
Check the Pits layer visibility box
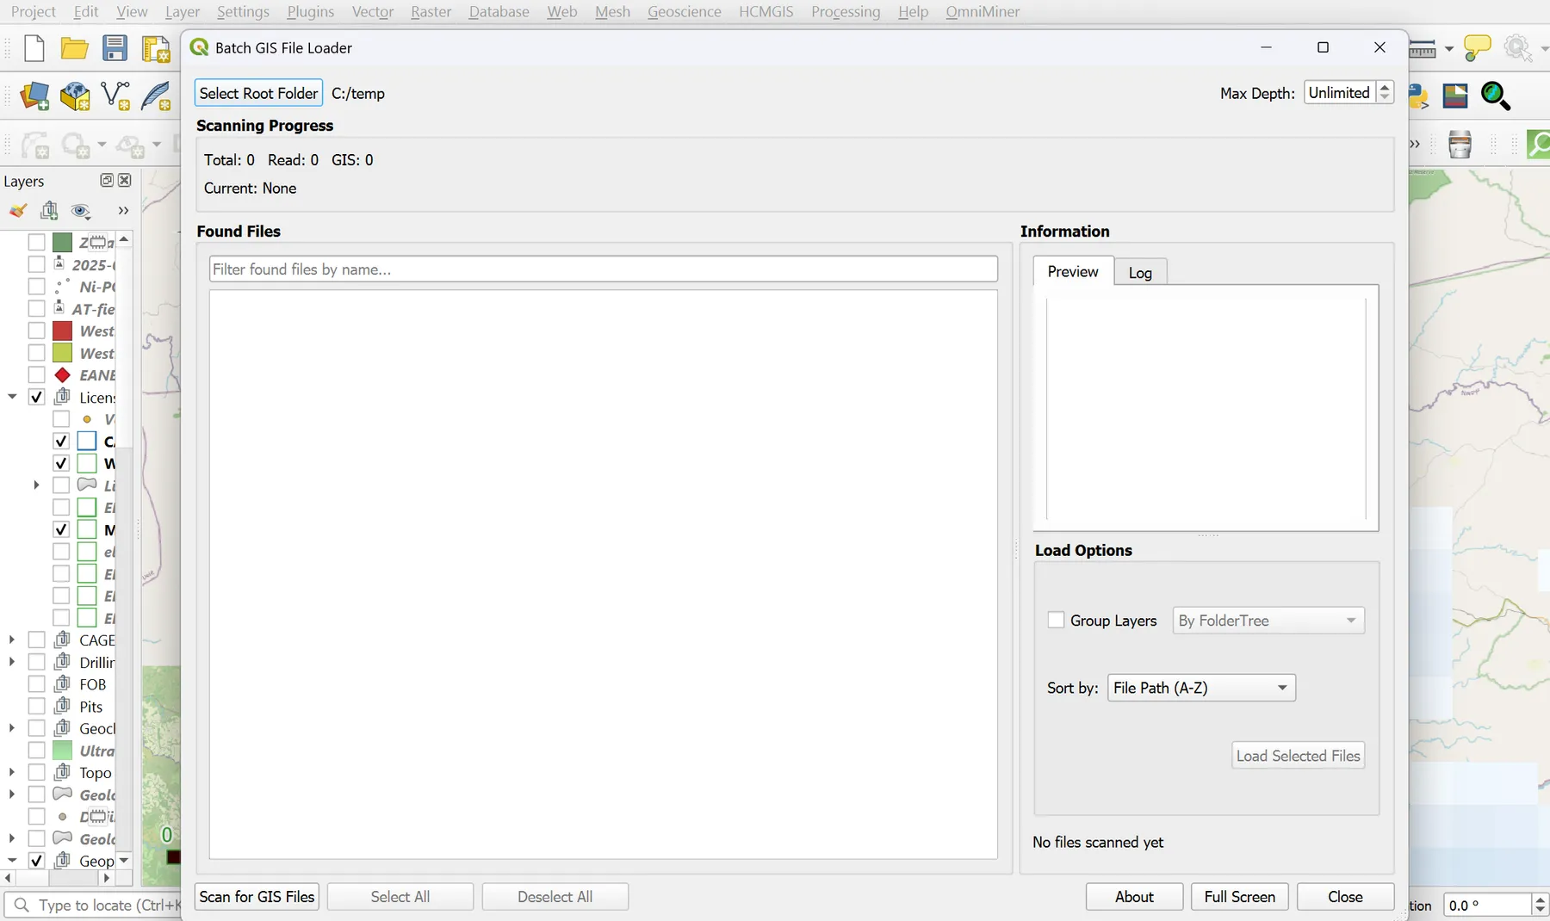click(36, 707)
